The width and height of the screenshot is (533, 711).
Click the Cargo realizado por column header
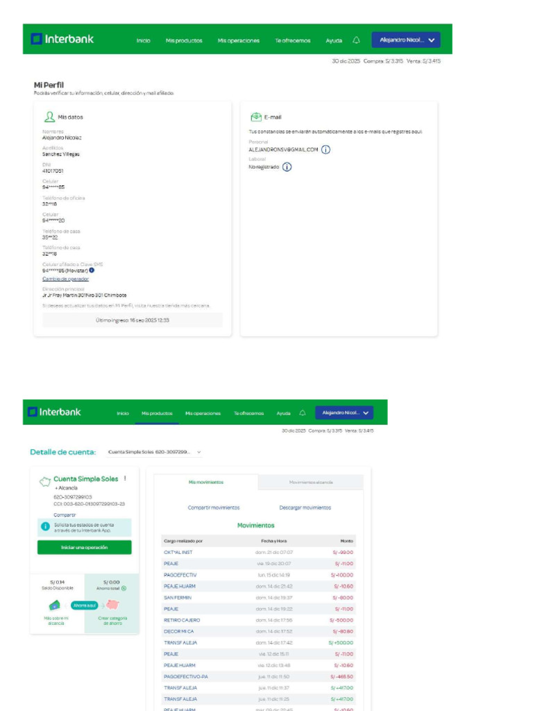[183, 541]
